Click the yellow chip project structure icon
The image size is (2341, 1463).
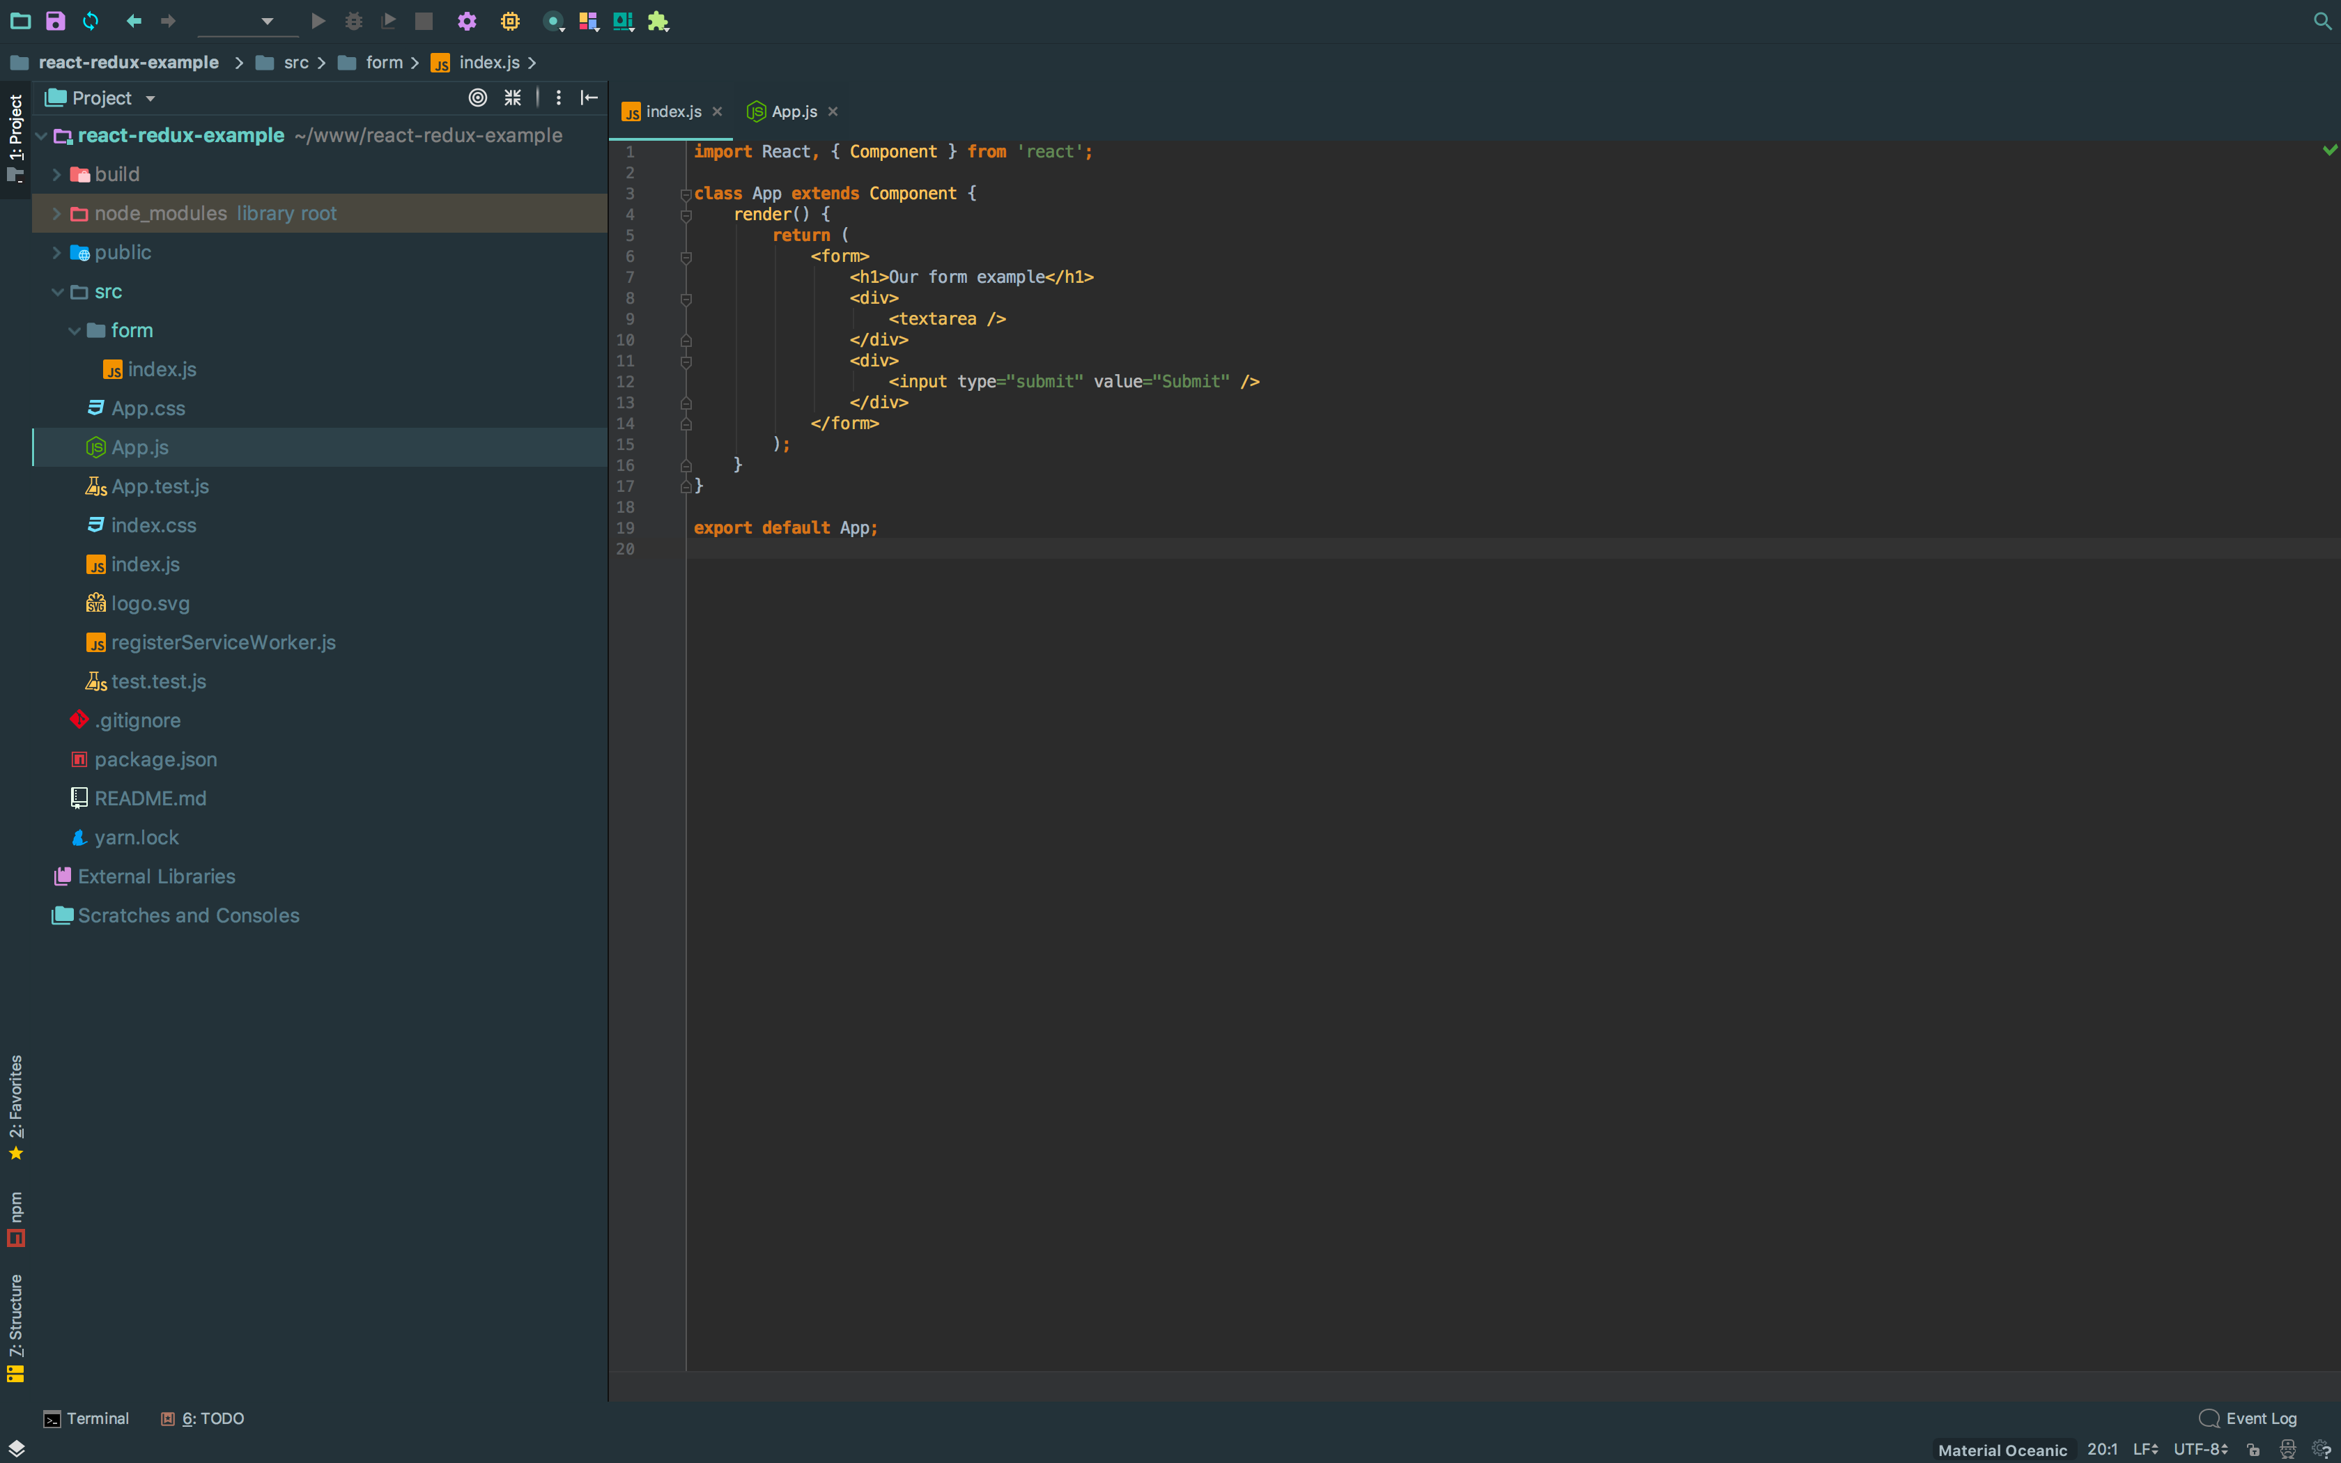click(x=510, y=20)
